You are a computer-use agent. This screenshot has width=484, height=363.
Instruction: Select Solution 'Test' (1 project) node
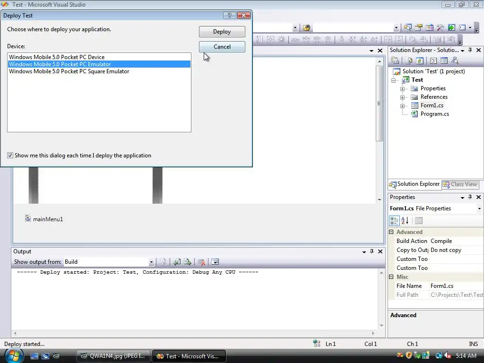(x=433, y=71)
